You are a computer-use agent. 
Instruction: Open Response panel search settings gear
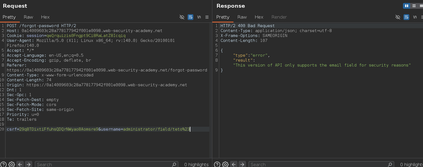pos(225,164)
